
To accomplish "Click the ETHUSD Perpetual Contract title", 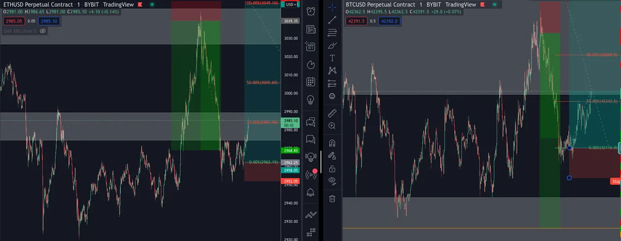I will (38, 4).
